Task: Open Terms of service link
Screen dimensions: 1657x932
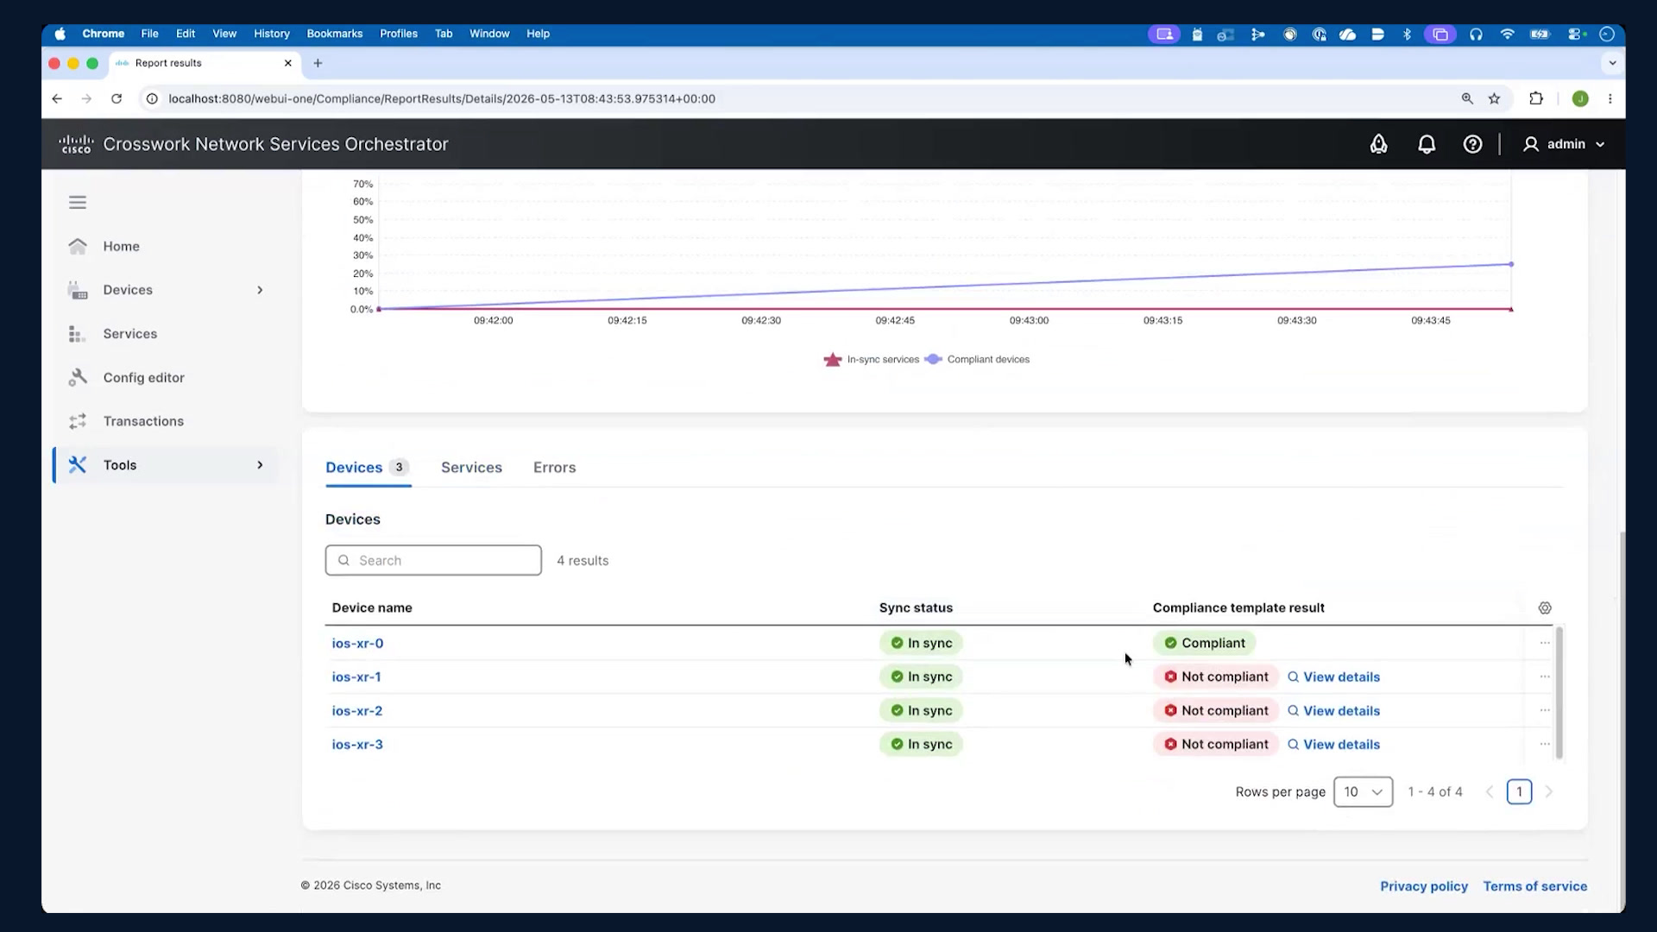Action: tap(1535, 886)
